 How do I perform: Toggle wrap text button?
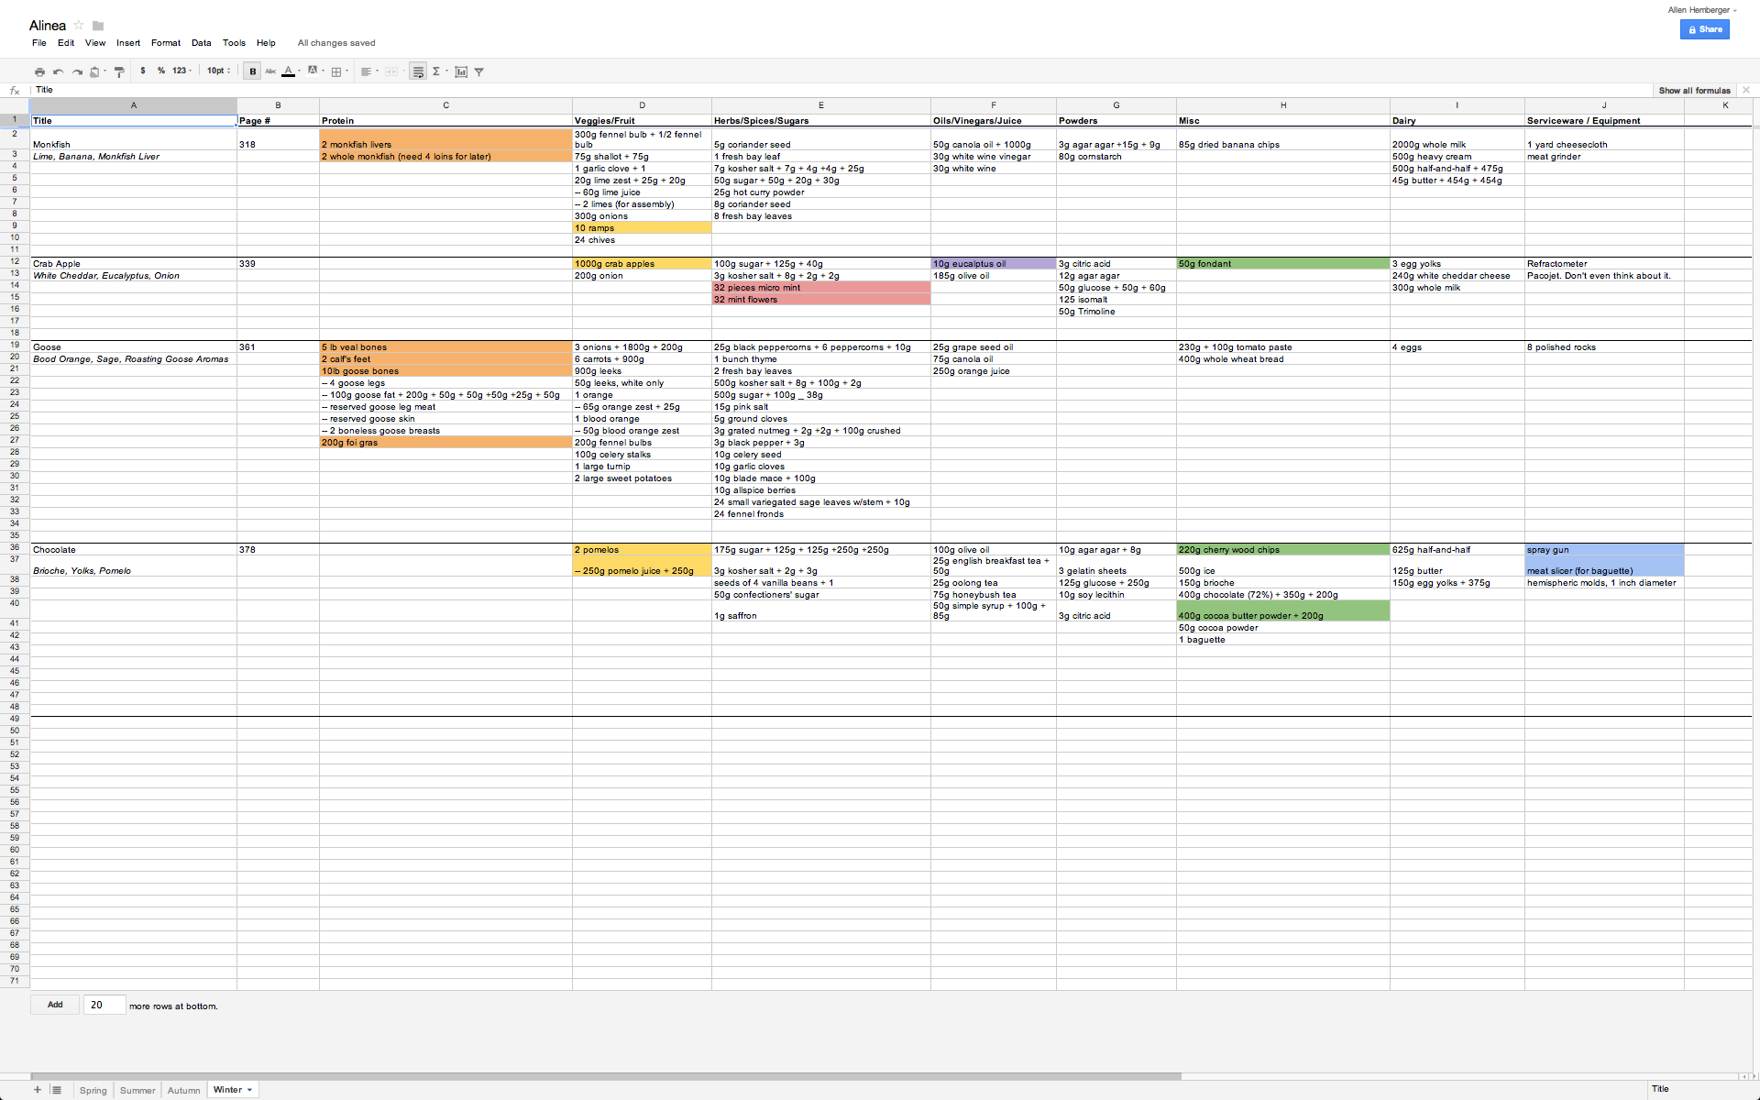(x=418, y=71)
